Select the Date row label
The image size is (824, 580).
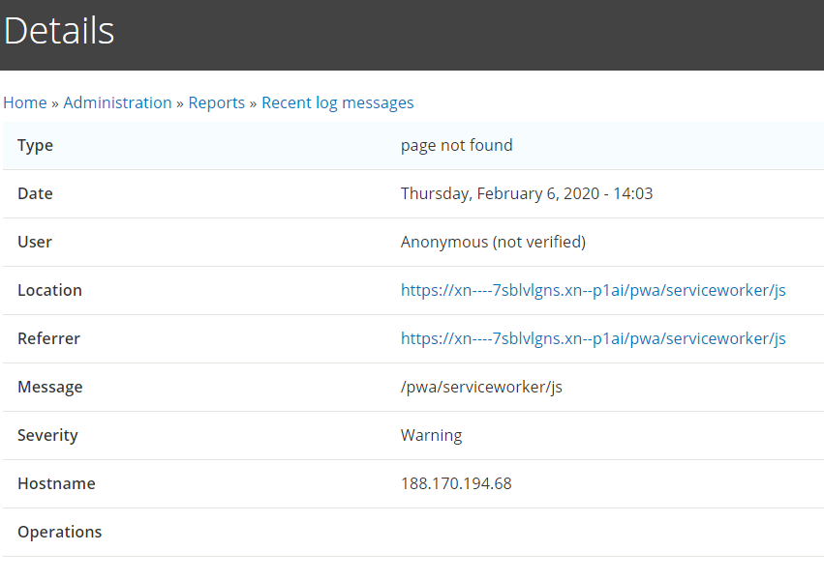35,193
